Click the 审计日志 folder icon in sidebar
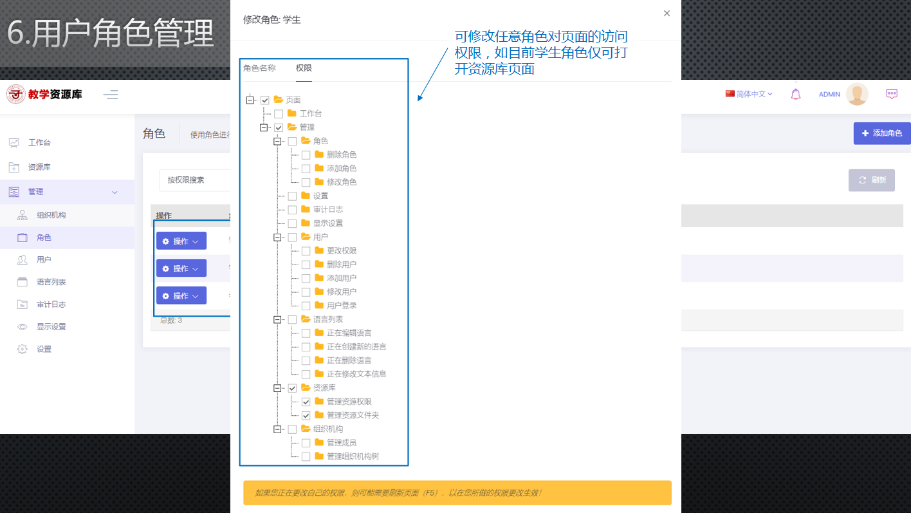 point(23,304)
